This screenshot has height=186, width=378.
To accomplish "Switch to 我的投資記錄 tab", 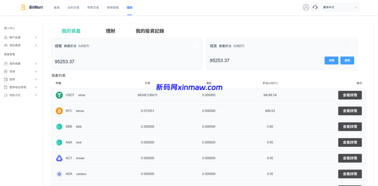I will (150, 31).
